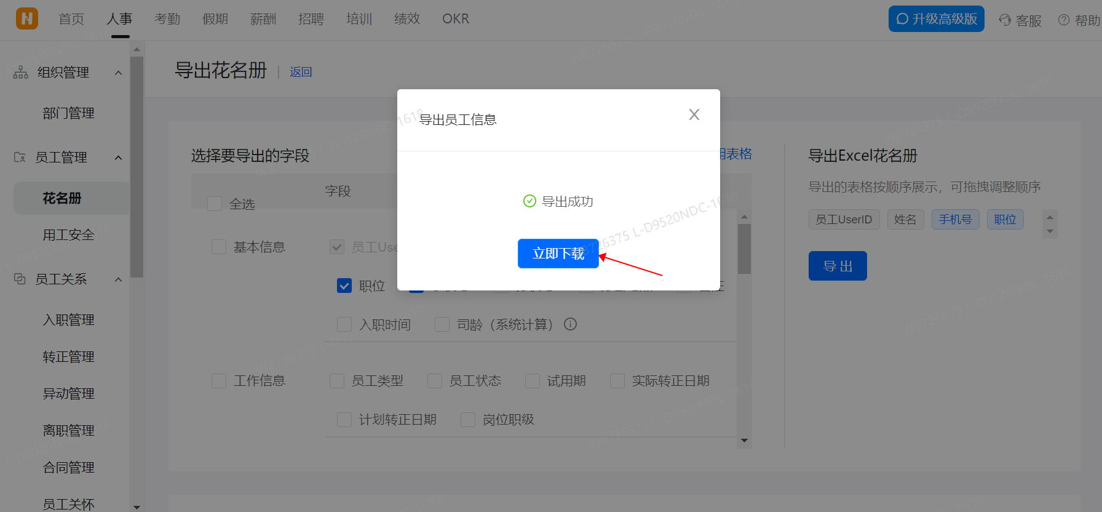Screen dimensions: 1102x512
Task: Click the 员工关系 sidebar icon
Action: click(x=20, y=279)
